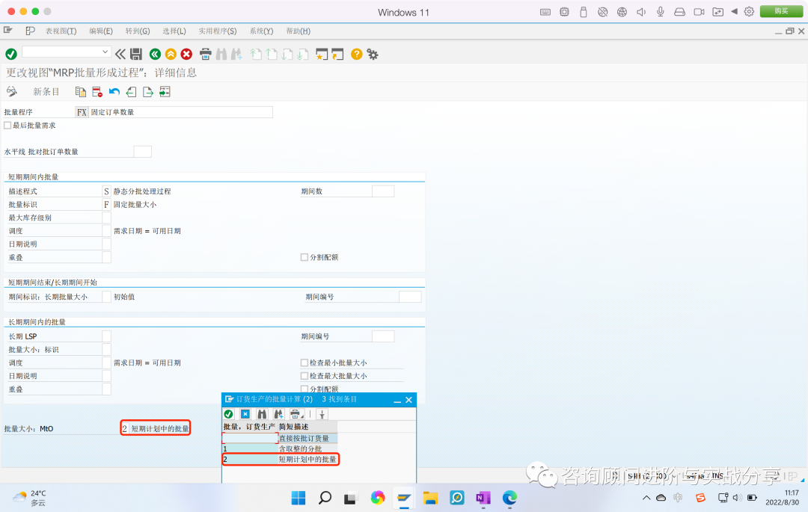Click 简短描述 column header in popup
808x512 pixels.
point(293,427)
